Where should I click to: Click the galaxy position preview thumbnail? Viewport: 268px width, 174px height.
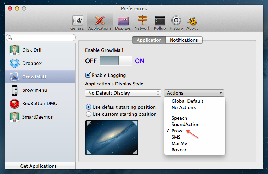pos(112,138)
